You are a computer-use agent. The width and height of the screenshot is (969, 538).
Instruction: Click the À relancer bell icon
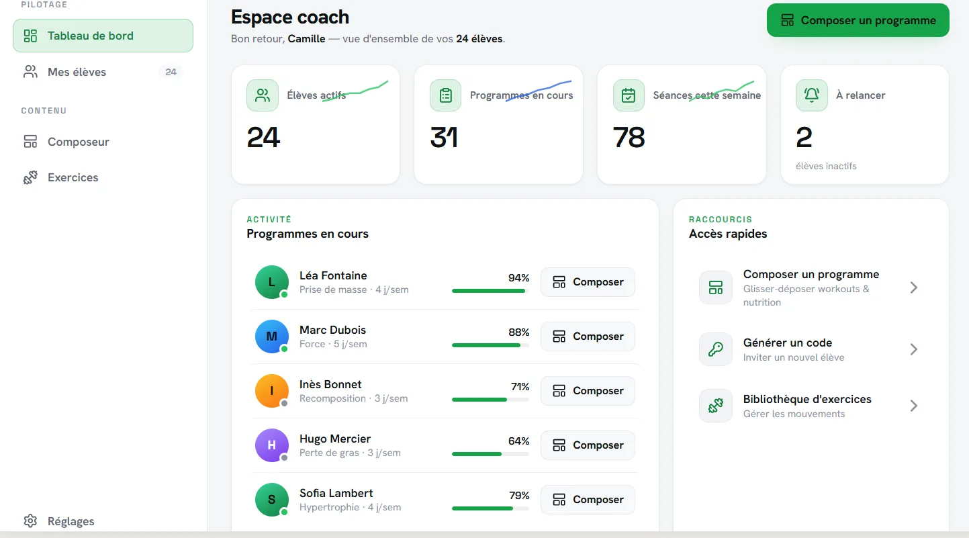812,95
